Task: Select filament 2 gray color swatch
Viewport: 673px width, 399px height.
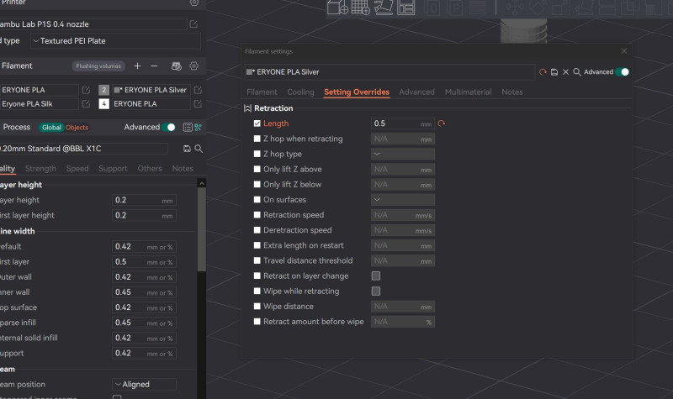Action: (x=103, y=91)
